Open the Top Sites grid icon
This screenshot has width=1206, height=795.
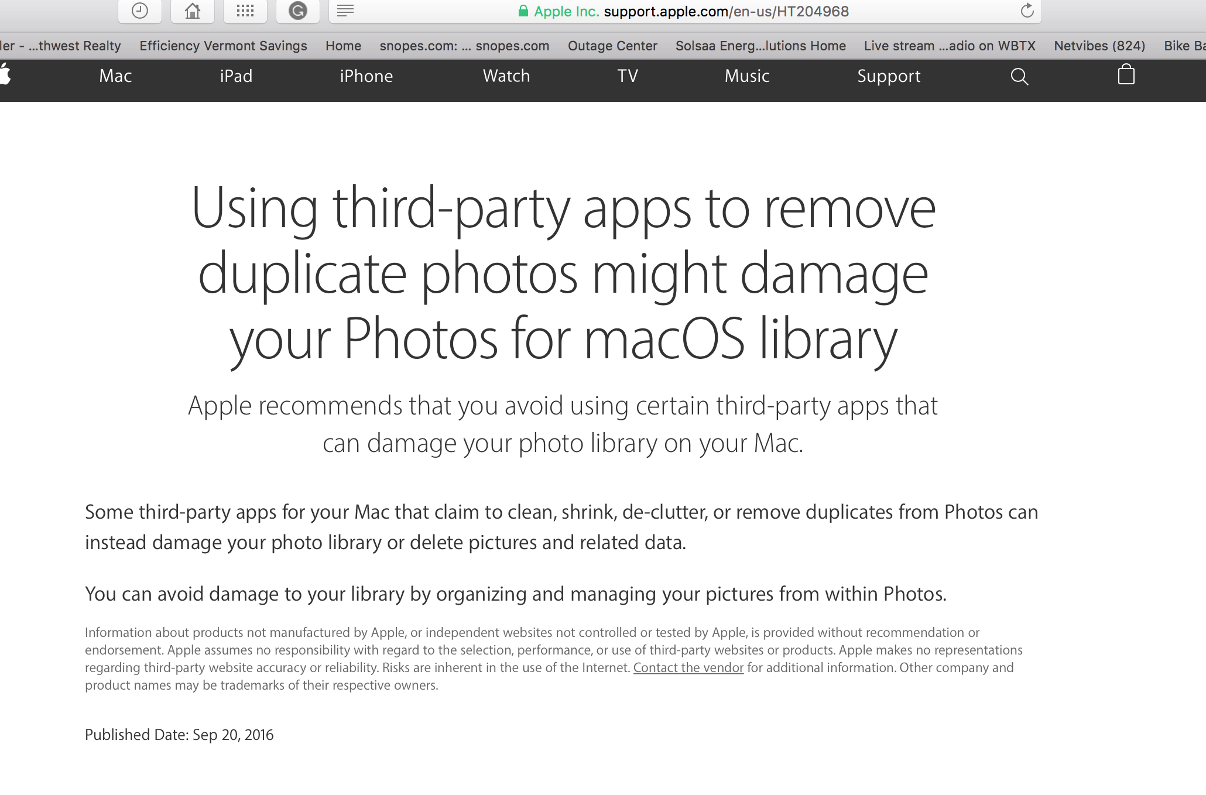245,11
